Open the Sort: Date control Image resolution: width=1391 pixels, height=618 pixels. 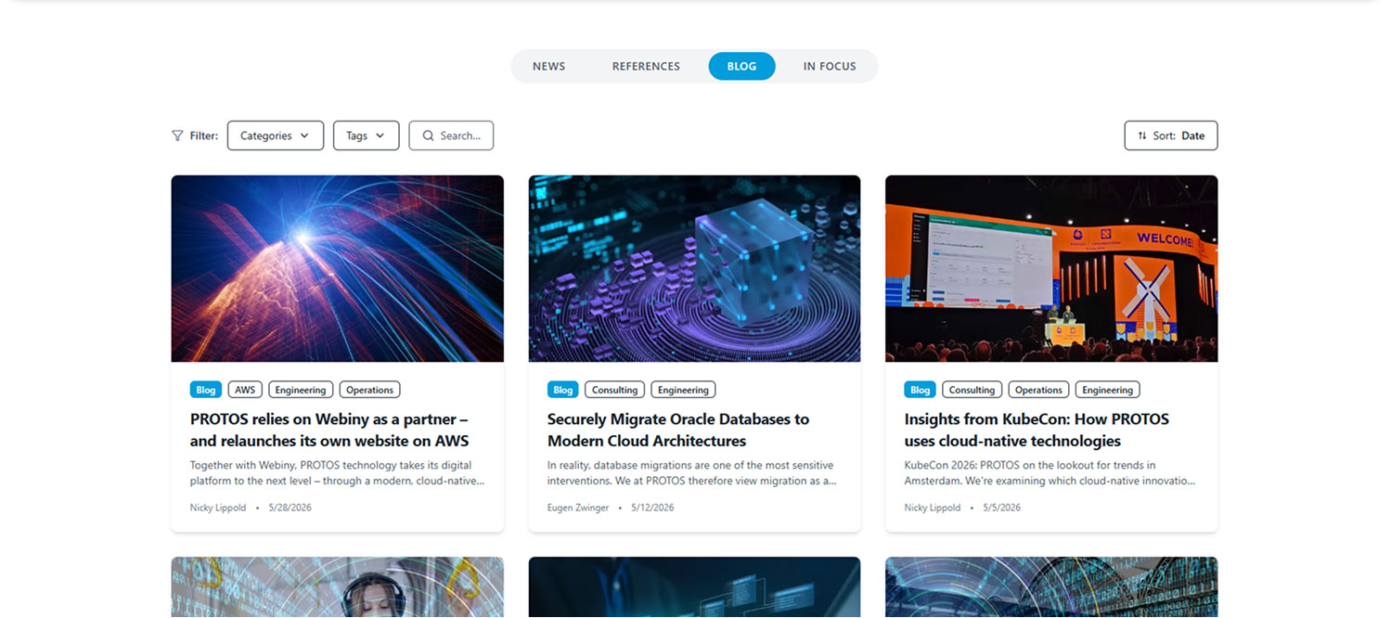point(1171,135)
